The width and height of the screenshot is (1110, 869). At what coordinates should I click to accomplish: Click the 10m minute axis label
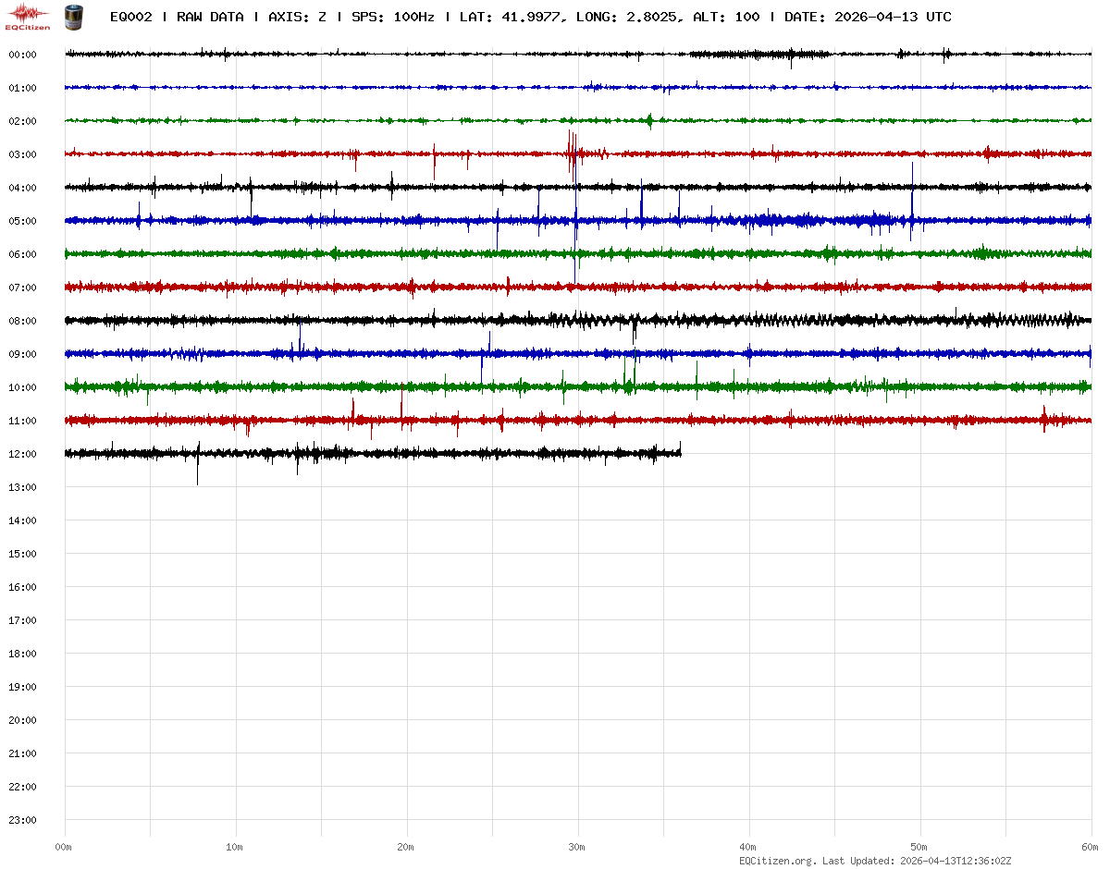pyautogui.click(x=235, y=847)
